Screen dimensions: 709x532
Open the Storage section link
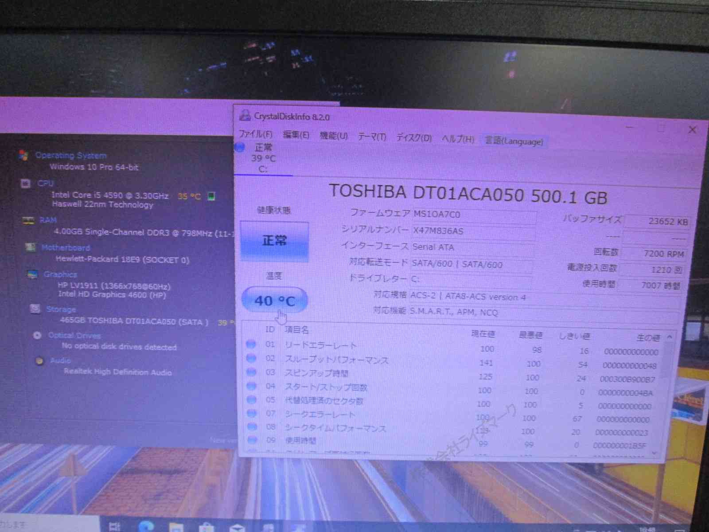61,309
